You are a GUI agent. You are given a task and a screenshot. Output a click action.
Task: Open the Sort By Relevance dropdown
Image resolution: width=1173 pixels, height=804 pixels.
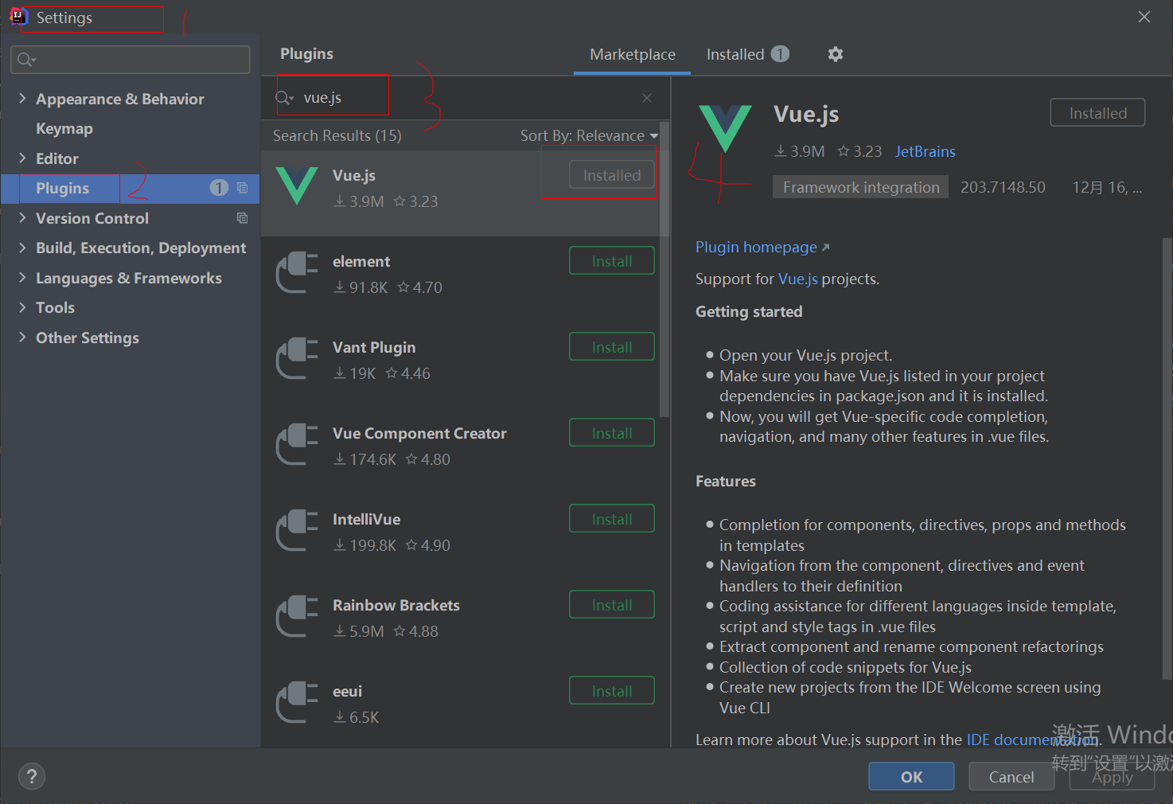pyautogui.click(x=589, y=136)
